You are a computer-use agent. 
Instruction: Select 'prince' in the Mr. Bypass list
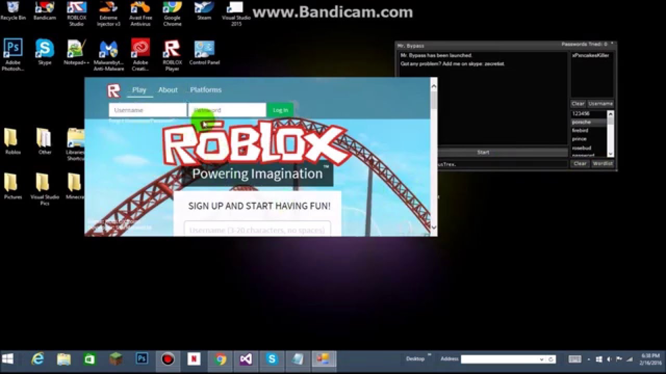(589, 139)
